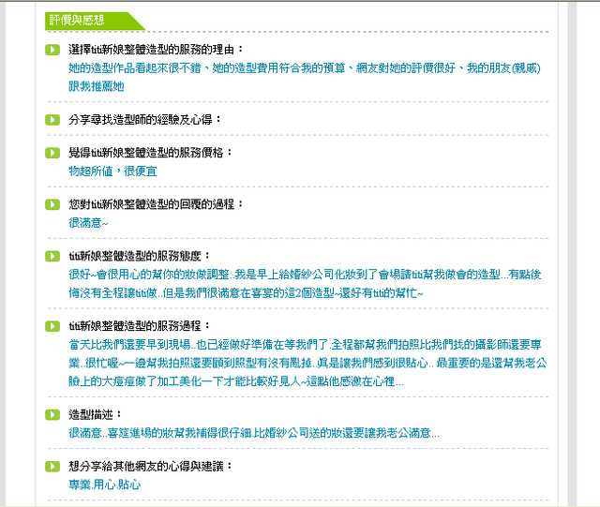This screenshot has width=600, height=507.
Task: Select heading 分享尋找造型師的經驗及心得
Action: point(144,119)
